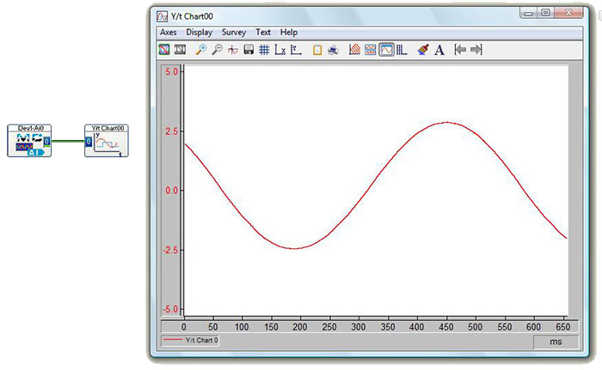The image size is (602, 370).
Task: Select the Dev1-Ai0 analog input module
Action: [29, 140]
